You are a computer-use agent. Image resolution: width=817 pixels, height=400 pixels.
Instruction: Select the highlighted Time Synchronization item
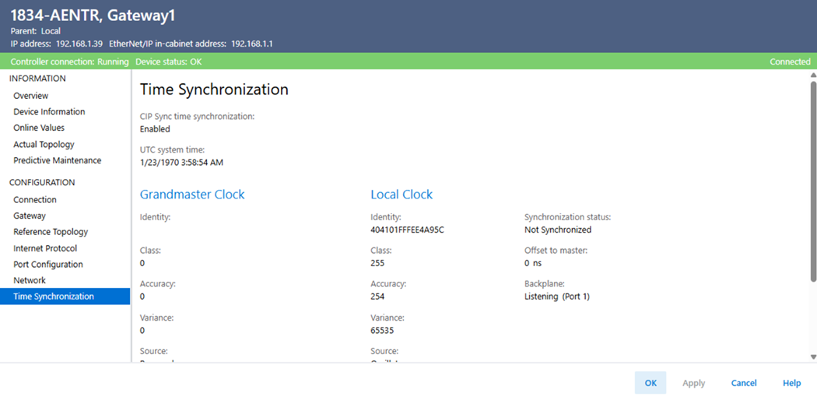click(65, 296)
